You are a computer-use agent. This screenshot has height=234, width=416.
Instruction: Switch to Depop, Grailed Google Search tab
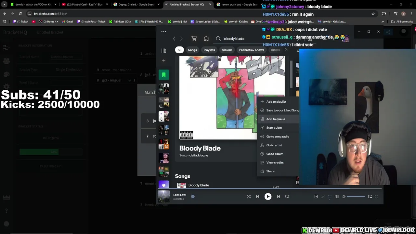click(x=136, y=5)
